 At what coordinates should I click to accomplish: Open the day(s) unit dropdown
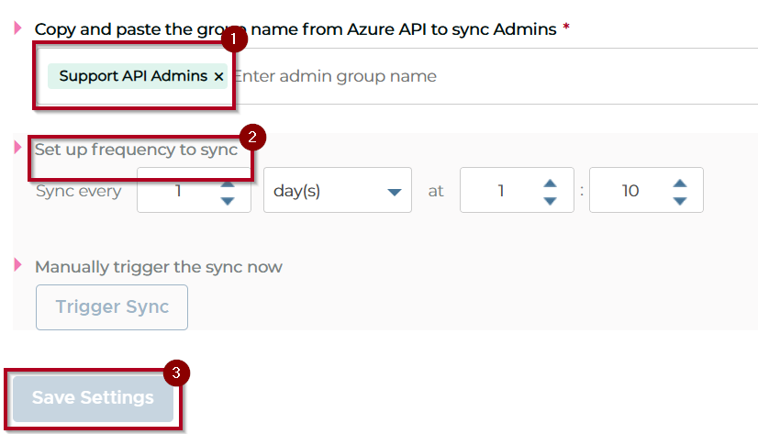point(338,191)
